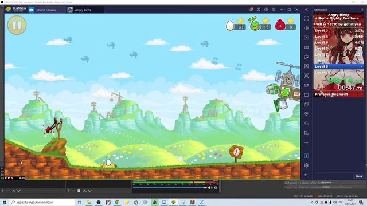The height and width of the screenshot is (206, 367).
Task: Open Task View on the taskbar
Action: coord(80,202)
